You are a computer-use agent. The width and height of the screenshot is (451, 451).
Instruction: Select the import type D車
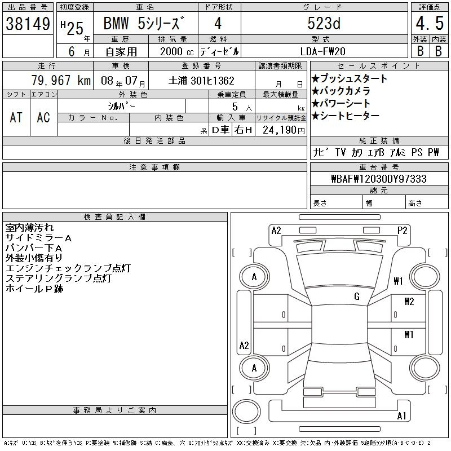pyautogui.click(x=220, y=130)
